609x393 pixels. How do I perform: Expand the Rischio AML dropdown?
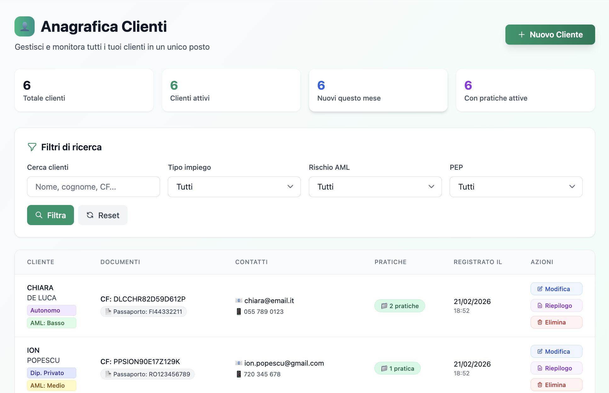tap(375, 187)
